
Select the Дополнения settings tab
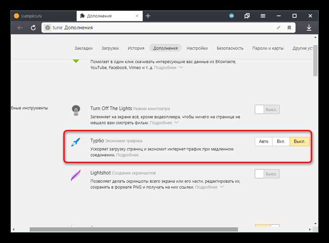point(165,48)
